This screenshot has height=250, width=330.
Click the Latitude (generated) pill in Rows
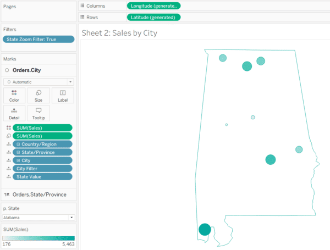(x=153, y=17)
